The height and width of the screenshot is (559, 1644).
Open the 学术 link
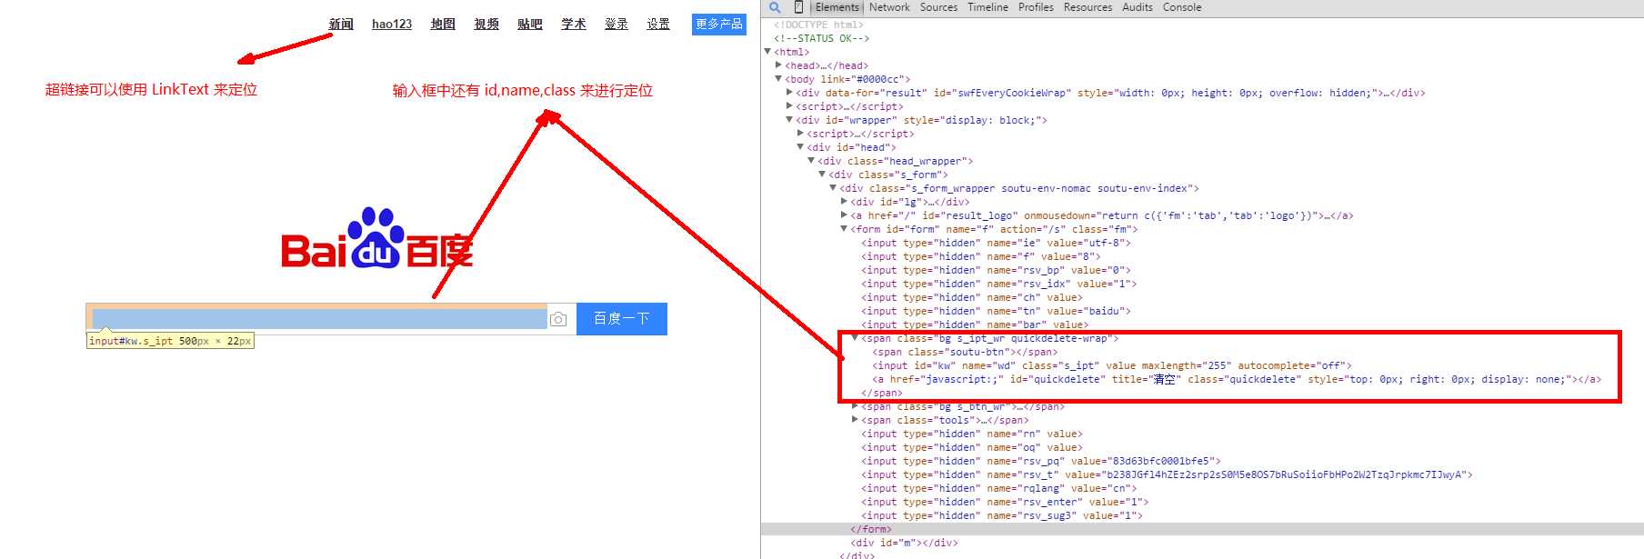coord(574,25)
